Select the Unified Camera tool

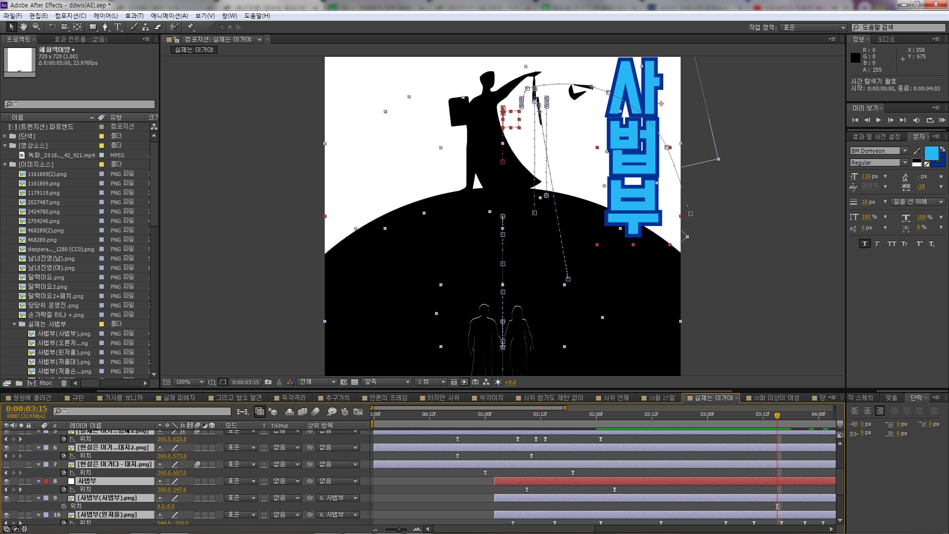[65, 27]
